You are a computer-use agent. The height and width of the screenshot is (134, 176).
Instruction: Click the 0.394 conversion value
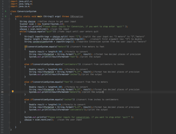point(59,69)
